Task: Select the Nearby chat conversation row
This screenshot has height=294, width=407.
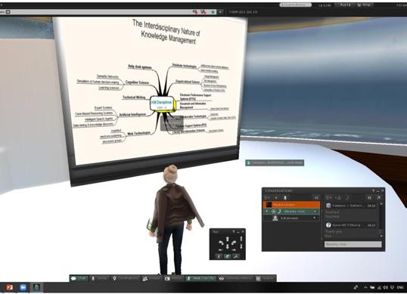Action: (x=291, y=212)
